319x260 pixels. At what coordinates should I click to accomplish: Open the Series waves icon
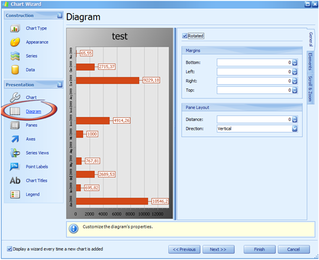(15, 56)
